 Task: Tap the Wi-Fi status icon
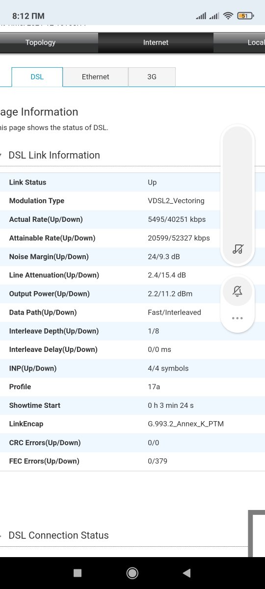[x=228, y=16]
